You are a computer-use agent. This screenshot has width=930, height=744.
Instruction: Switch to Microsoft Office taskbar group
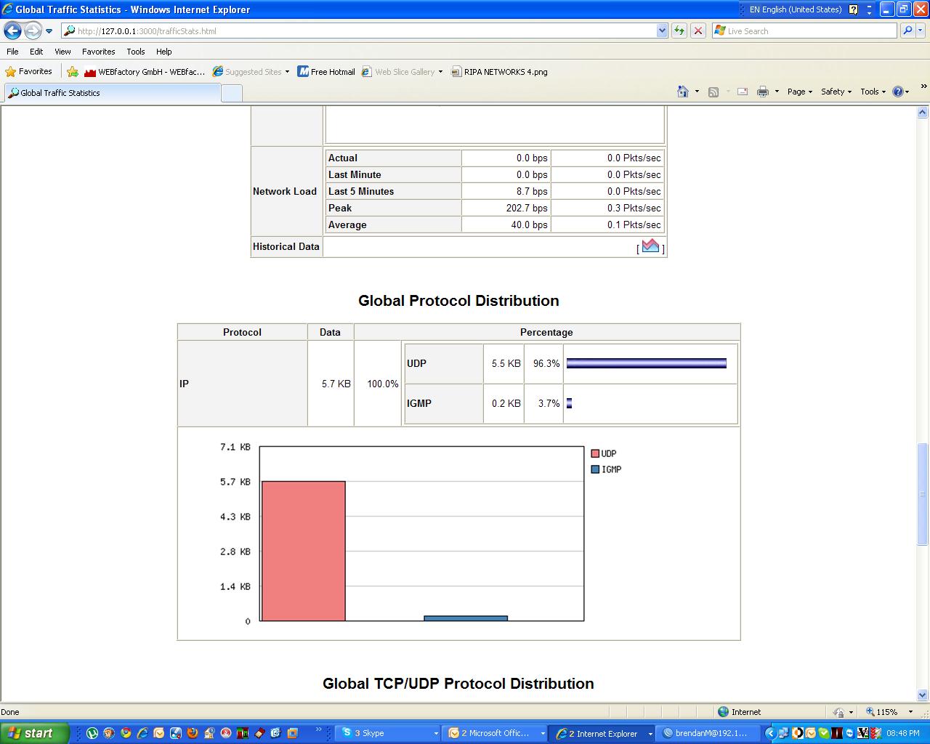coord(496,733)
